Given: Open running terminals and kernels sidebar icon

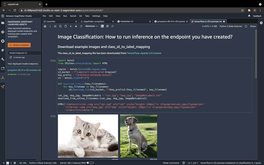Looking at the screenshot, I should 3,41.
